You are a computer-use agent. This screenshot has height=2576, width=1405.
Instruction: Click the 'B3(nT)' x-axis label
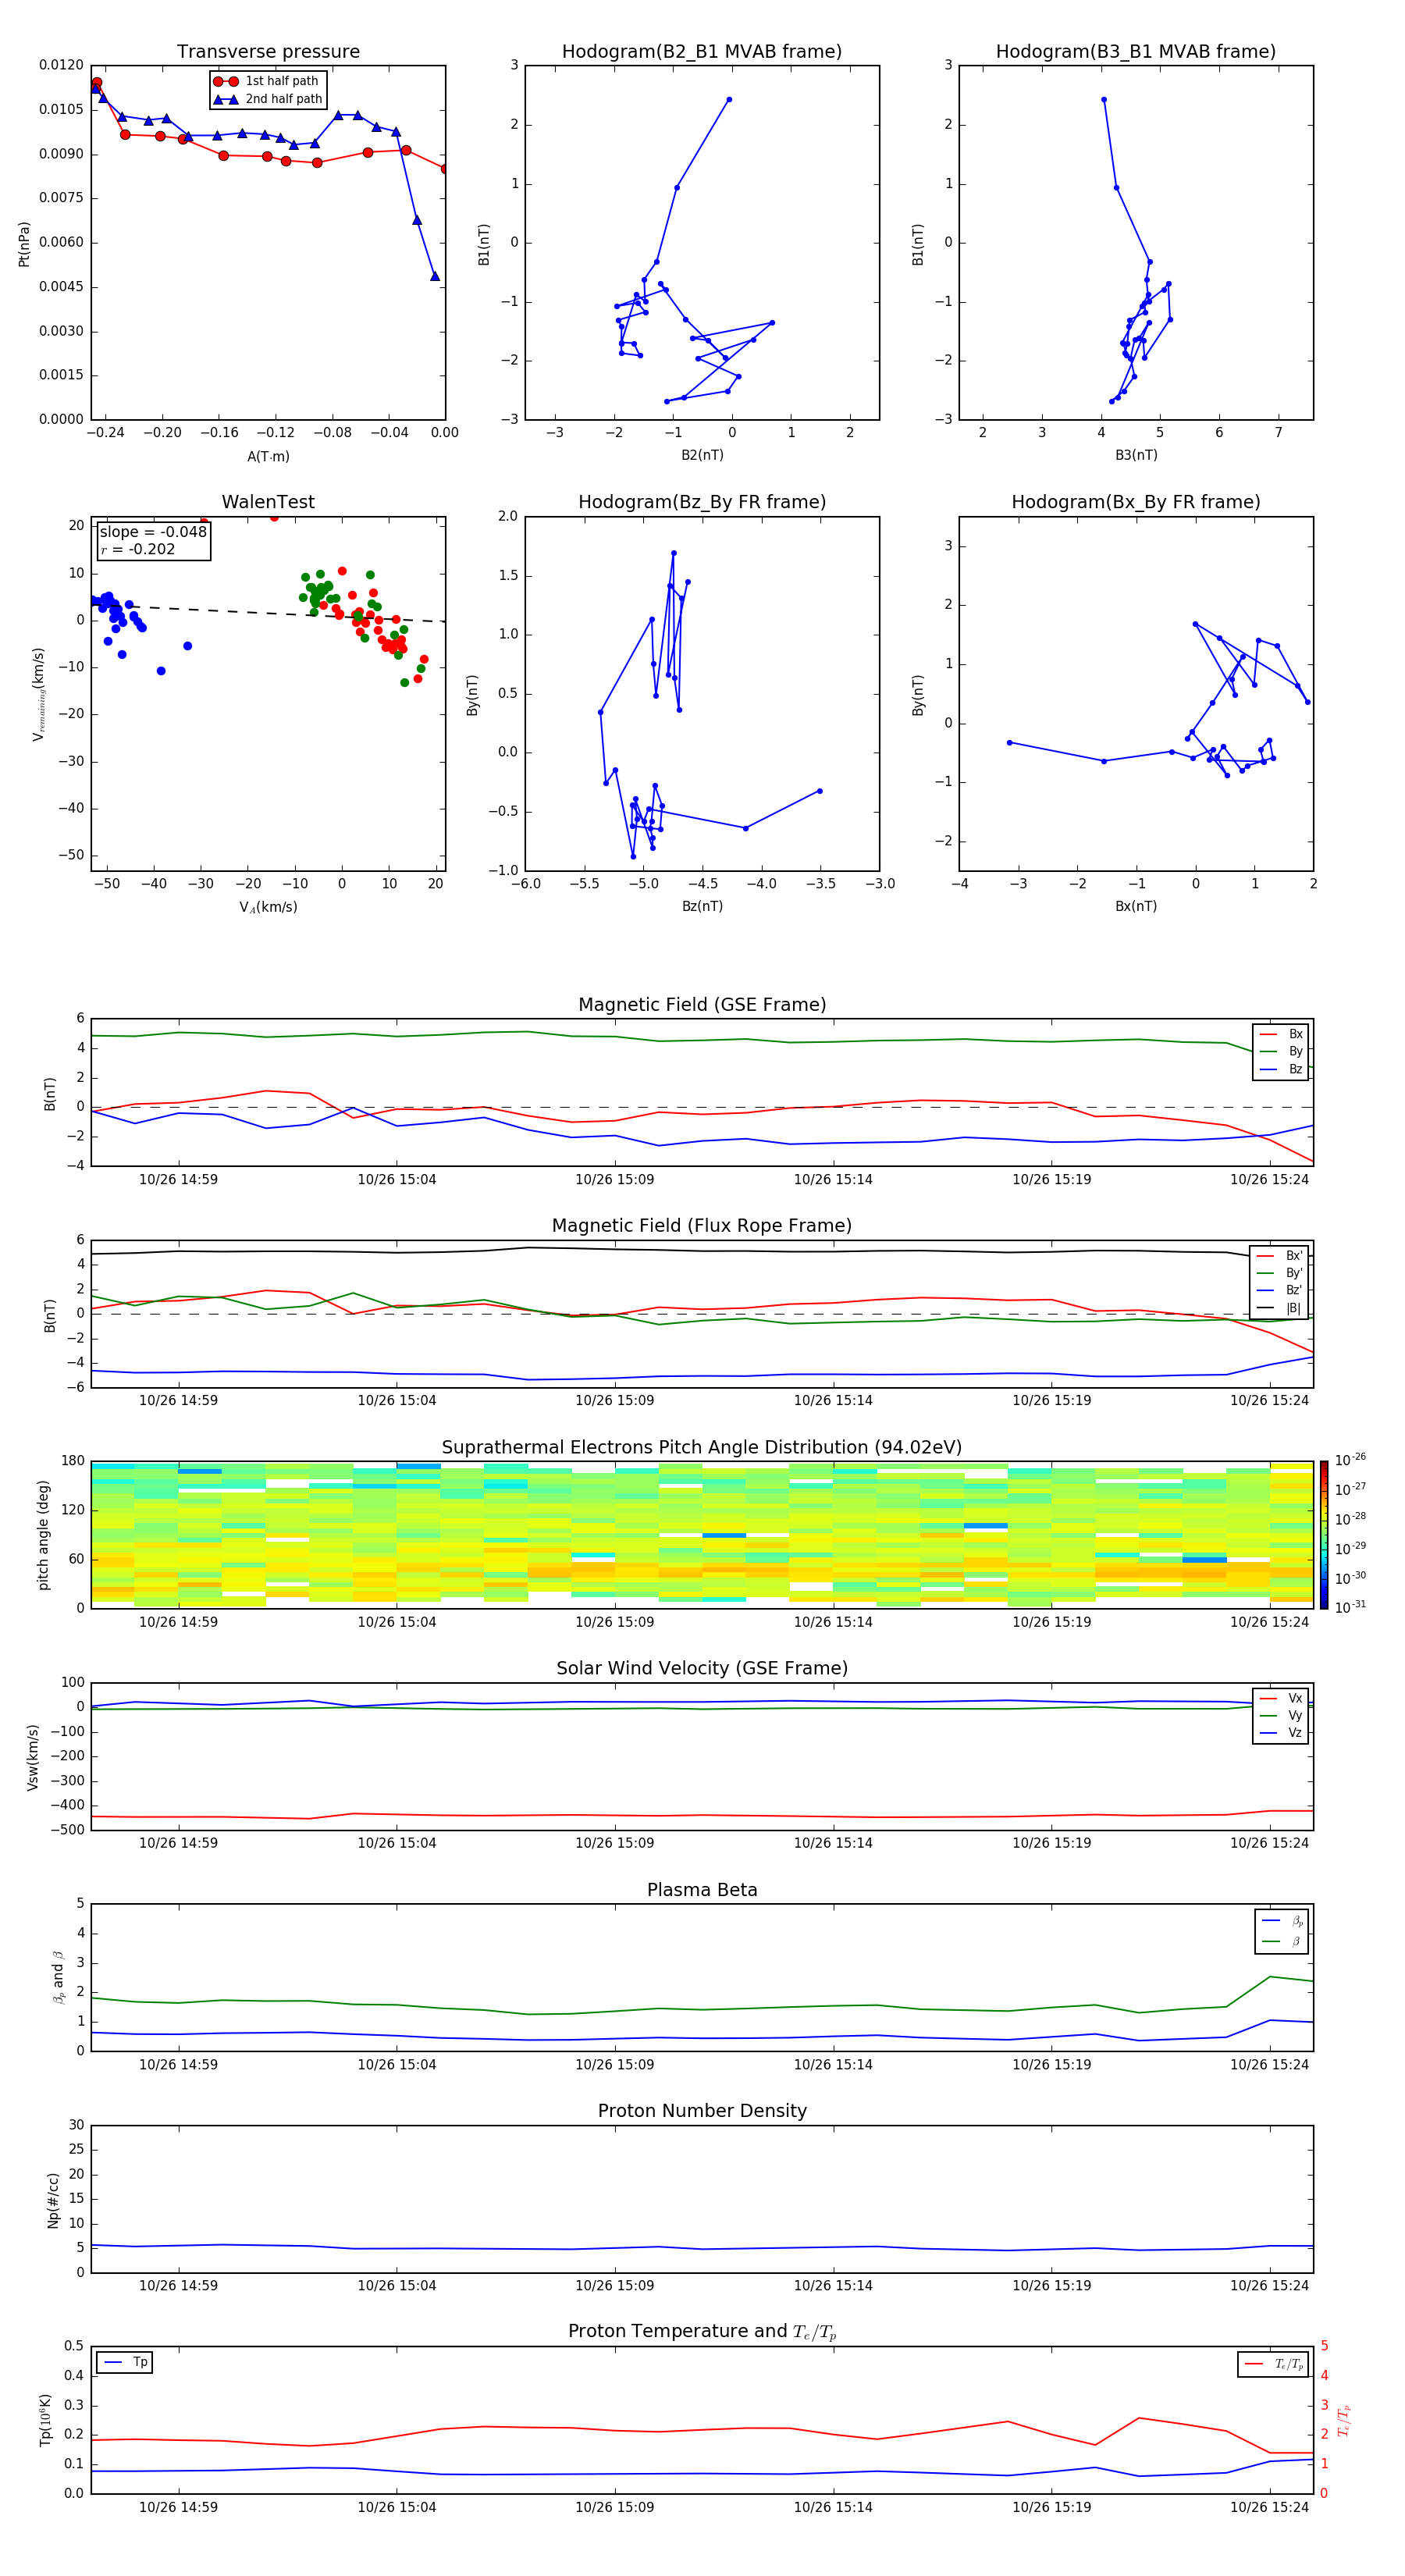click(x=1136, y=455)
